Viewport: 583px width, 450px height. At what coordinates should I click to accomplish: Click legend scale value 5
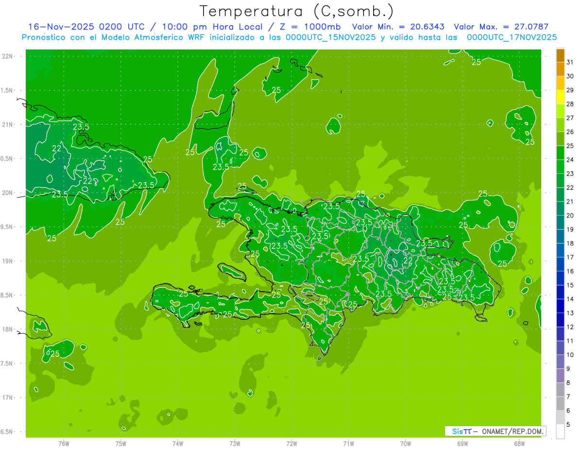(x=568, y=424)
